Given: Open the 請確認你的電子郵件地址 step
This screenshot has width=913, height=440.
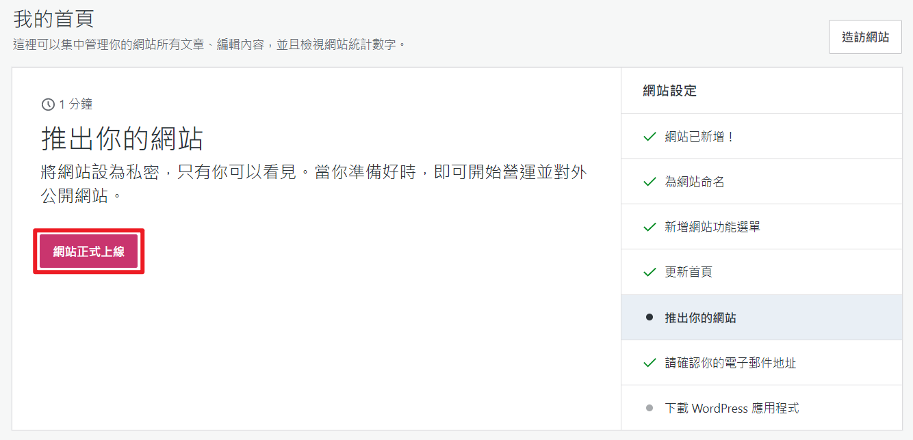Looking at the screenshot, I should tap(730, 363).
